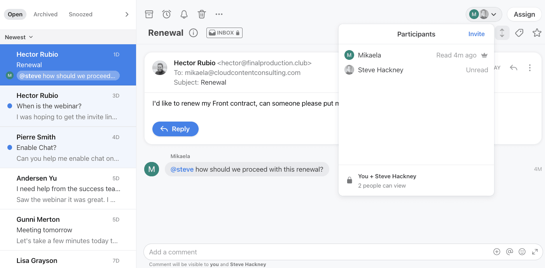The width and height of the screenshot is (545, 268).
Task: Open the 'When is the webinar?' conversation
Action: (68, 106)
